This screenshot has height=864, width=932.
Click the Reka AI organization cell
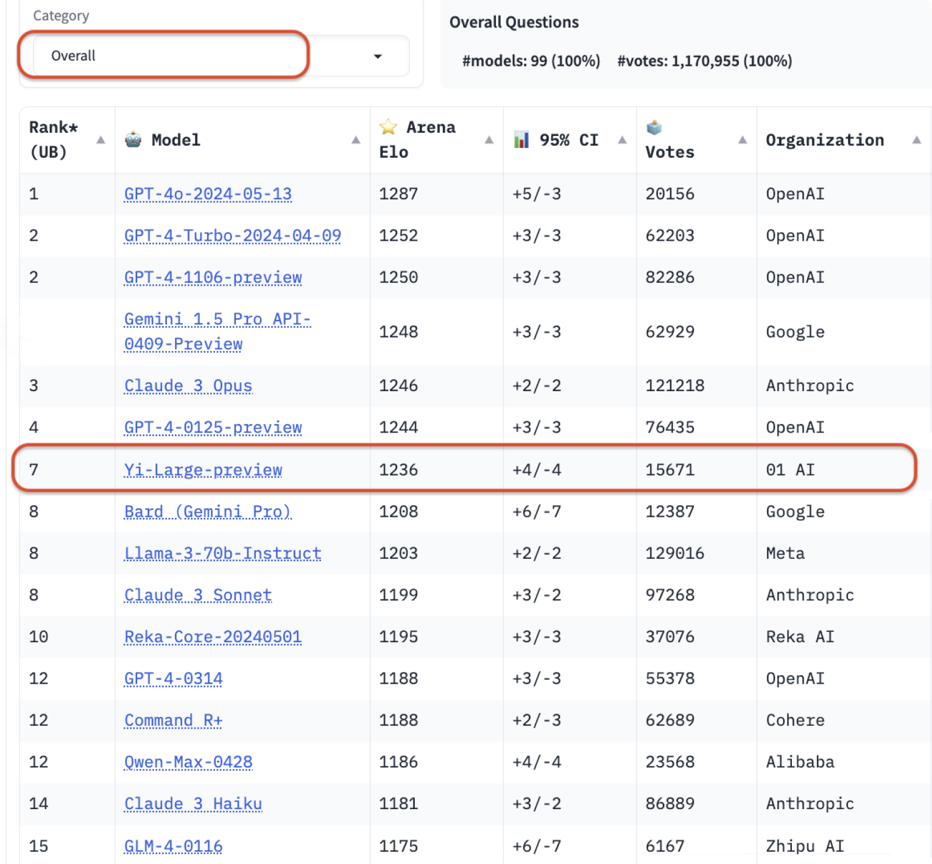[x=800, y=637]
